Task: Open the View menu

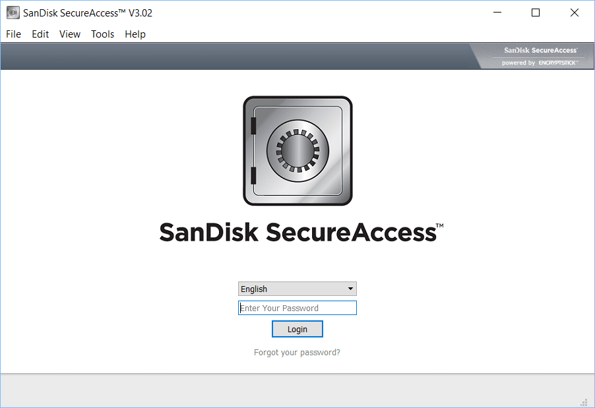Action: [x=70, y=34]
